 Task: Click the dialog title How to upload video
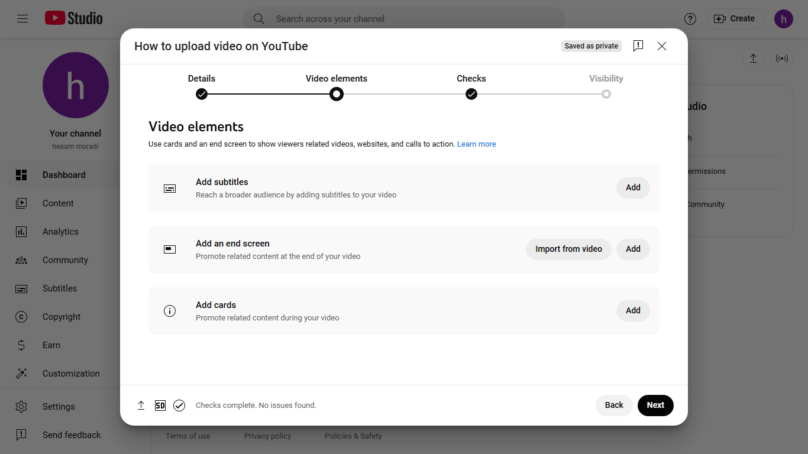[221, 46]
